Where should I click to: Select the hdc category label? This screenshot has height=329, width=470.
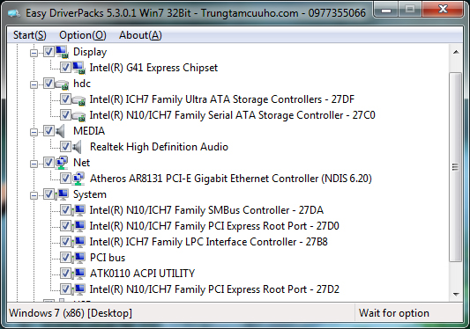pyautogui.click(x=82, y=84)
